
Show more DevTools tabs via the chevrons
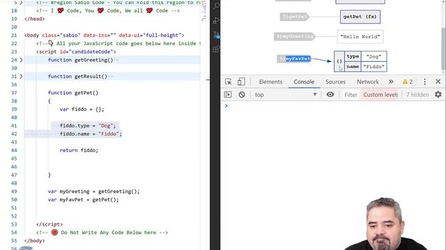point(391,82)
